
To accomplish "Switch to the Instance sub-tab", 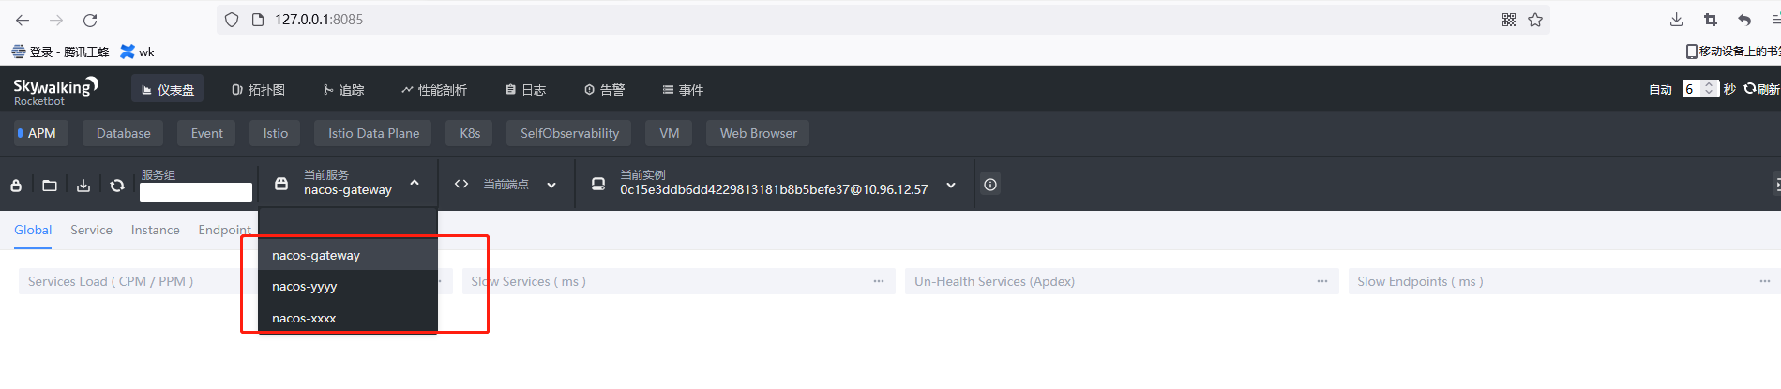I will (155, 231).
